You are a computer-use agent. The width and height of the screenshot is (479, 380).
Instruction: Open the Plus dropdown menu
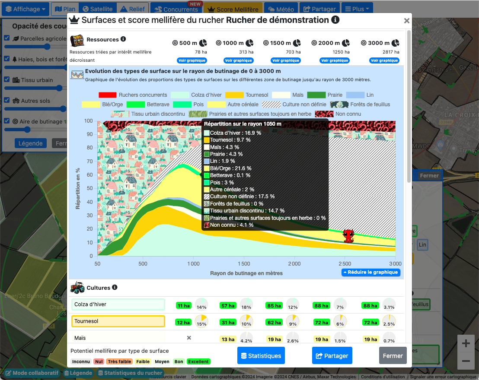point(357,9)
